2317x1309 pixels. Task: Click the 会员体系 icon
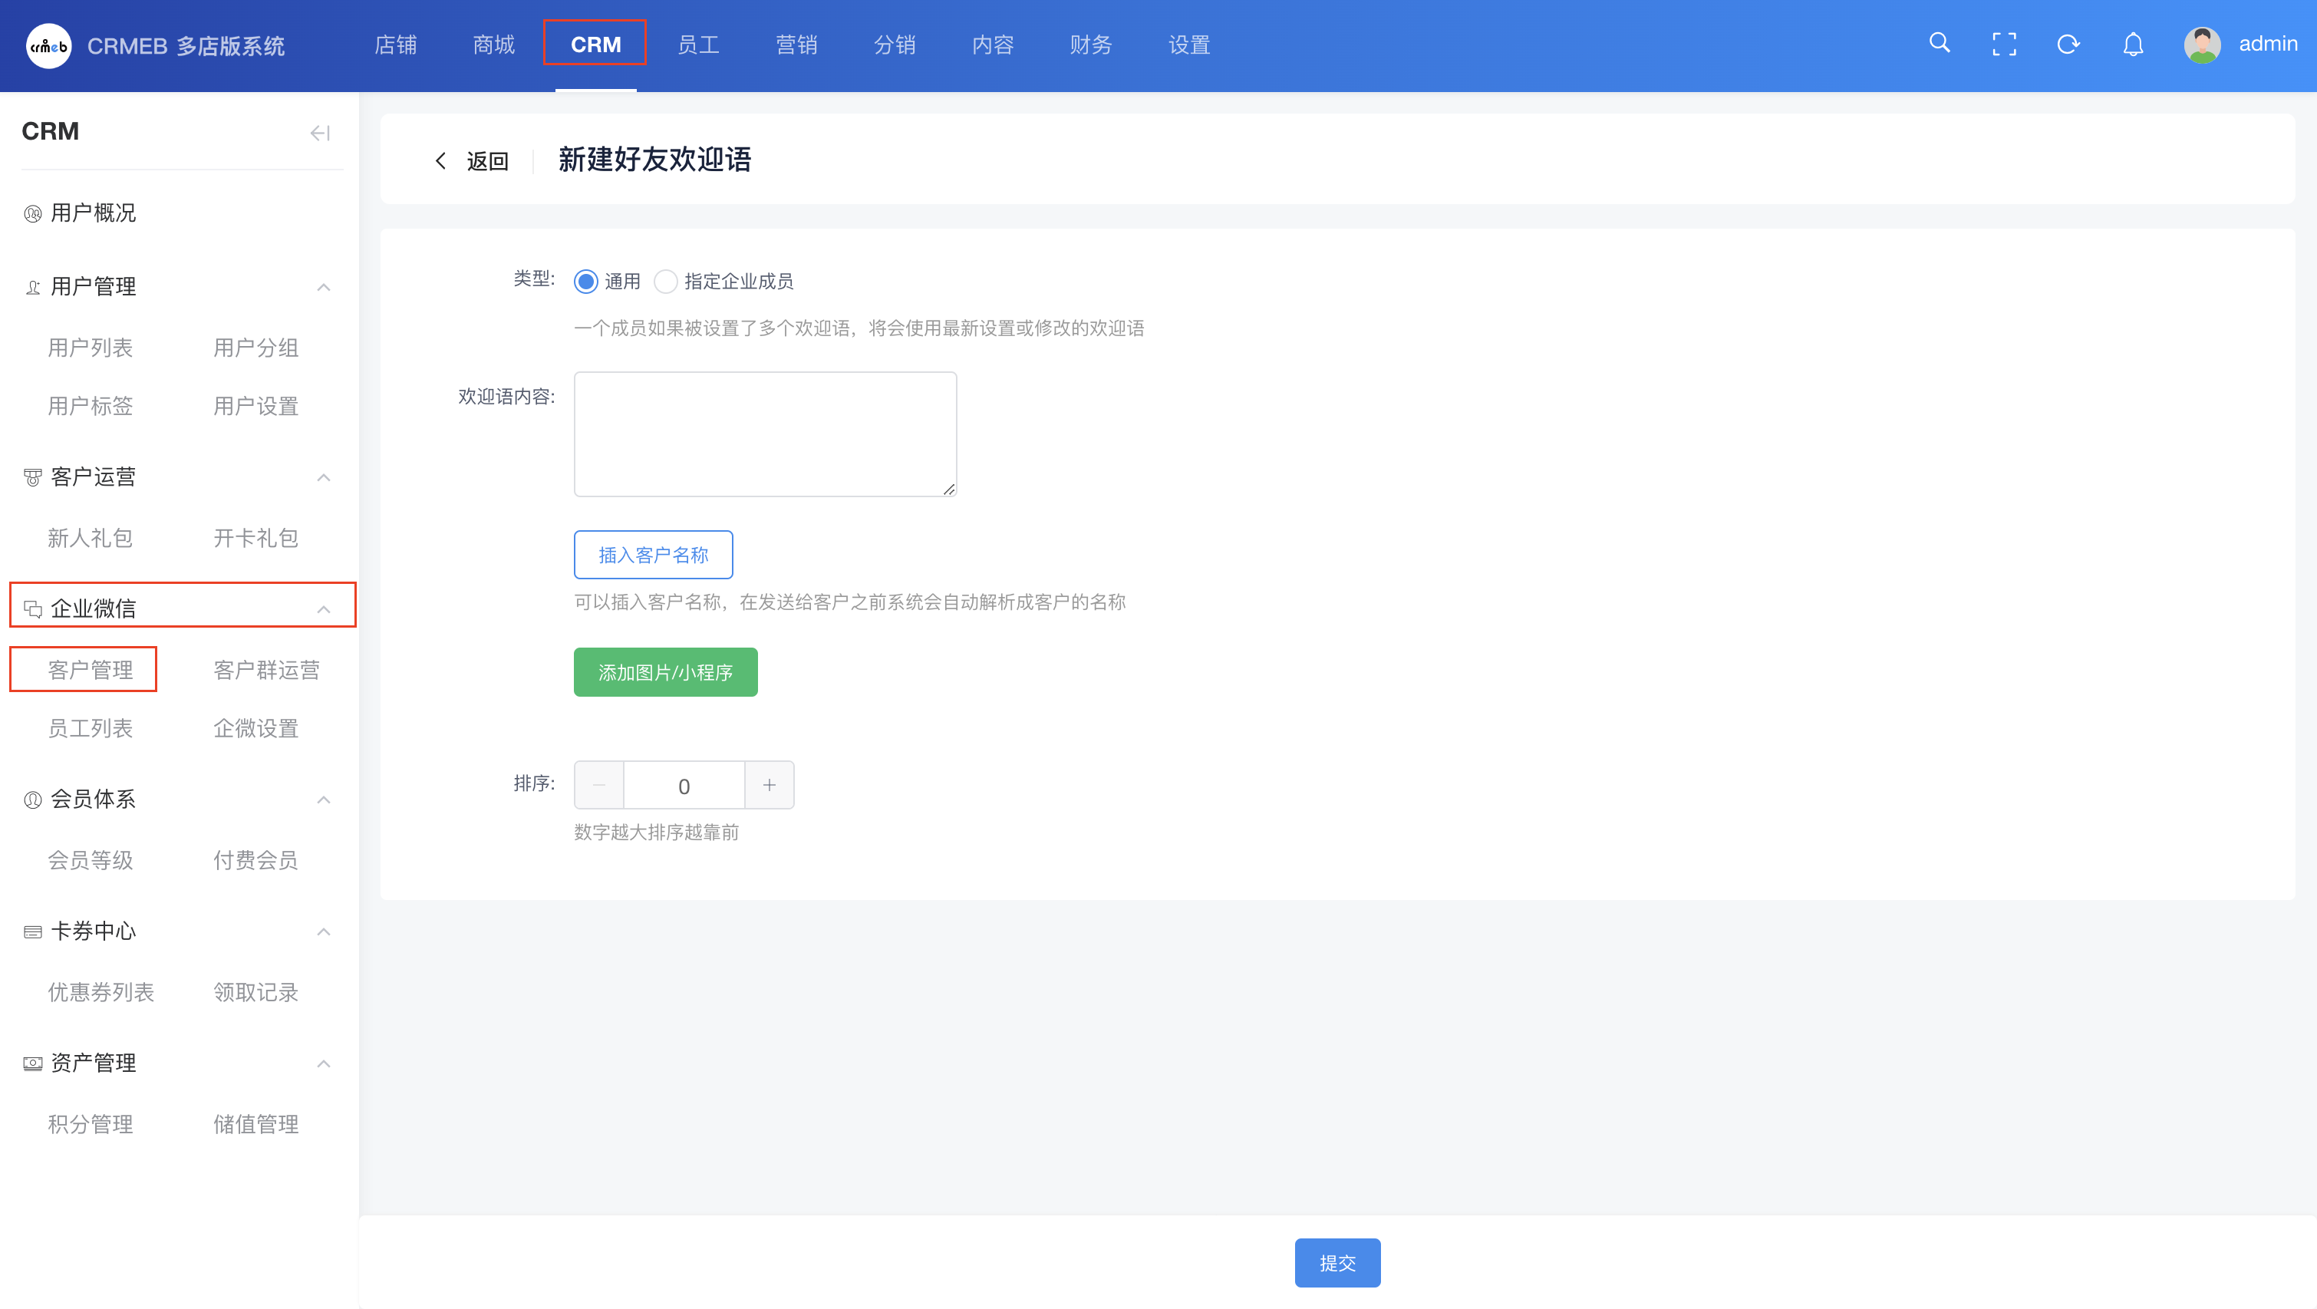pyautogui.click(x=32, y=799)
